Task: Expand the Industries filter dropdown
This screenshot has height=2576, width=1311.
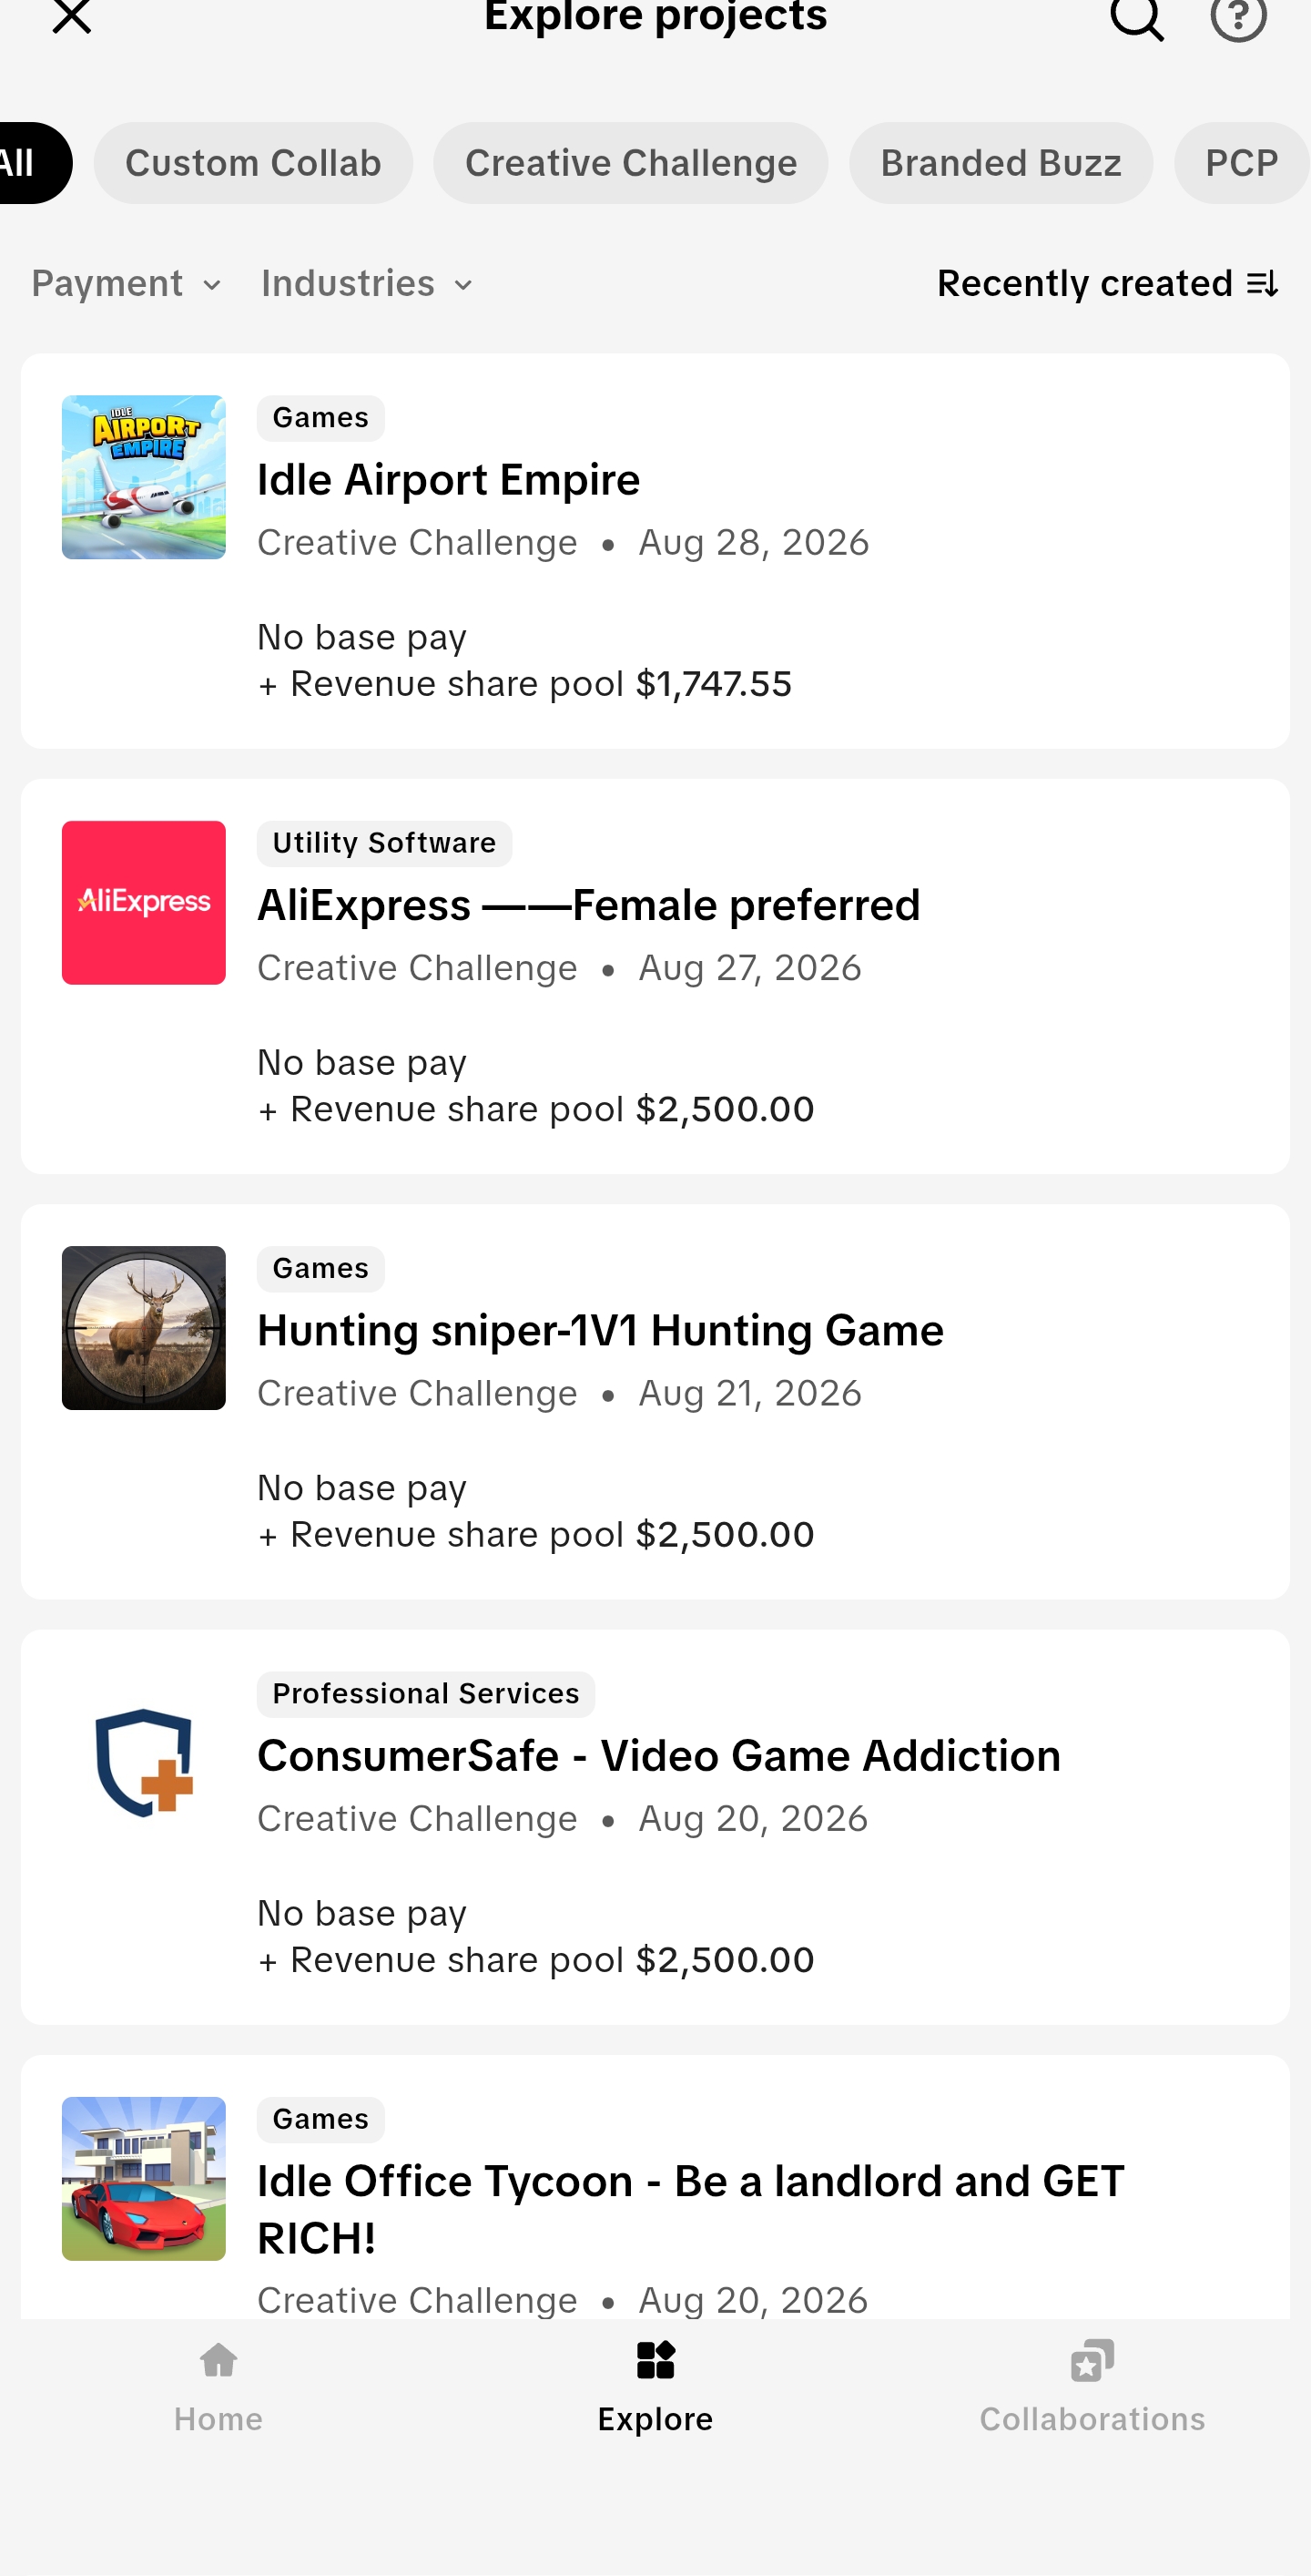Action: pyautogui.click(x=367, y=284)
